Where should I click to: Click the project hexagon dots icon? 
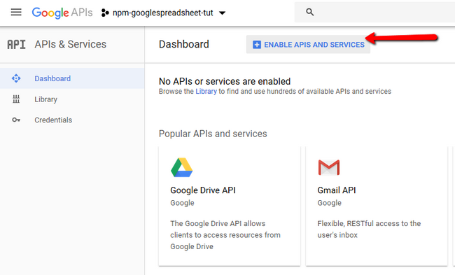click(x=105, y=13)
